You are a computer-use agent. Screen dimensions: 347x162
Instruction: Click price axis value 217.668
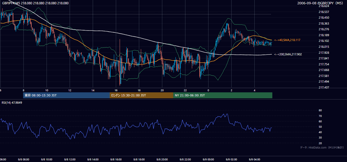324,70
